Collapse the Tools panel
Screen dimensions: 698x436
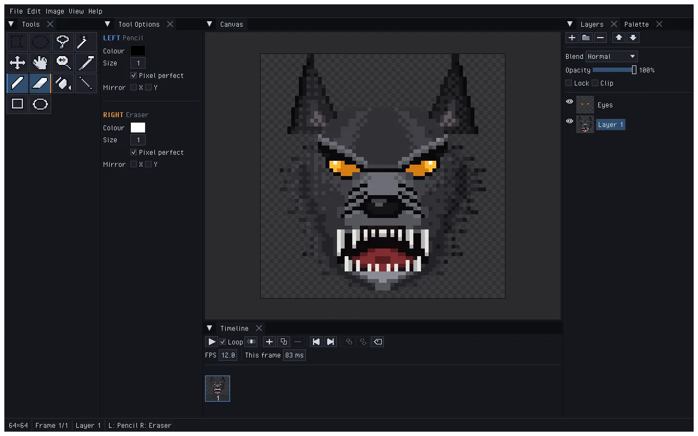pyautogui.click(x=11, y=24)
